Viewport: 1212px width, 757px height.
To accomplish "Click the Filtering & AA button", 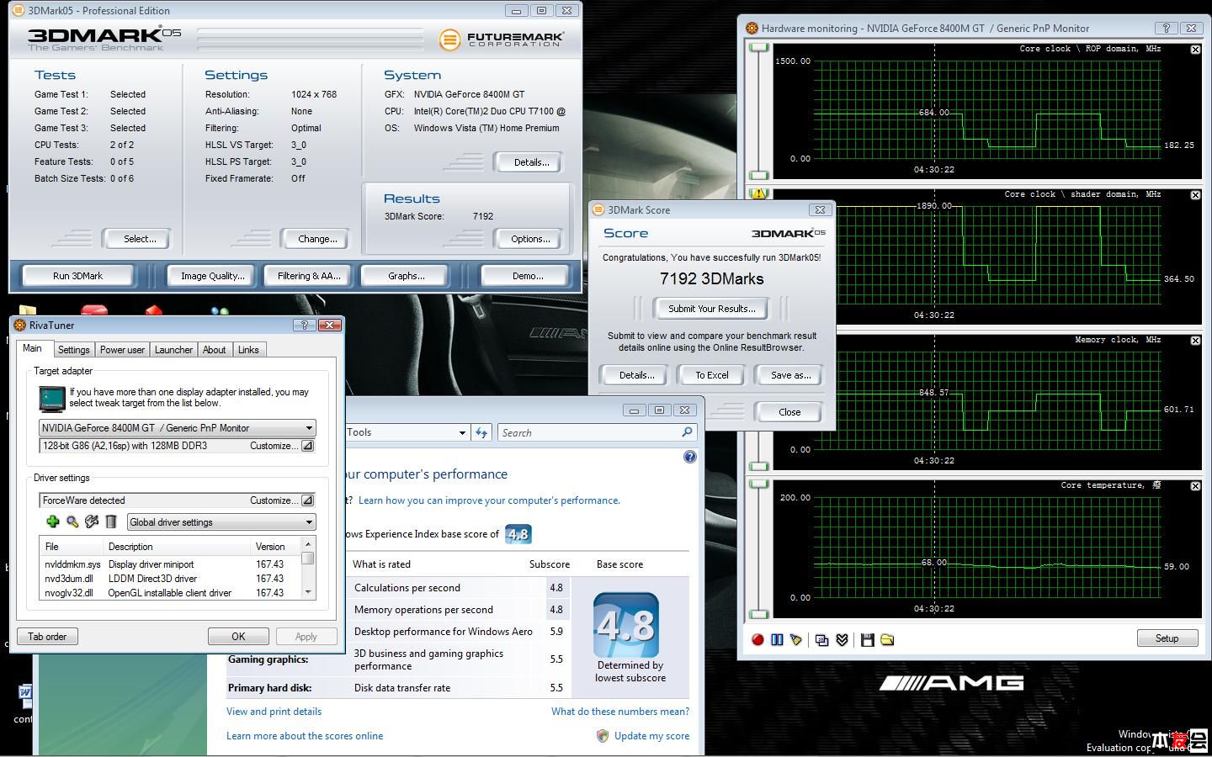I will (309, 276).
